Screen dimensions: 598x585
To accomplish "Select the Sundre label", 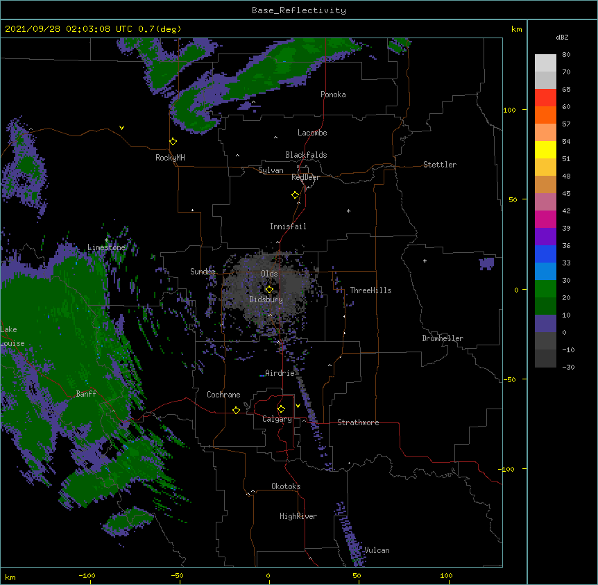I will pos(203,272).
